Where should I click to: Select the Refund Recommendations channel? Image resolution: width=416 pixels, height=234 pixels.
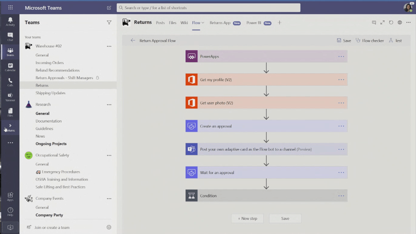(x=57, y=70)
